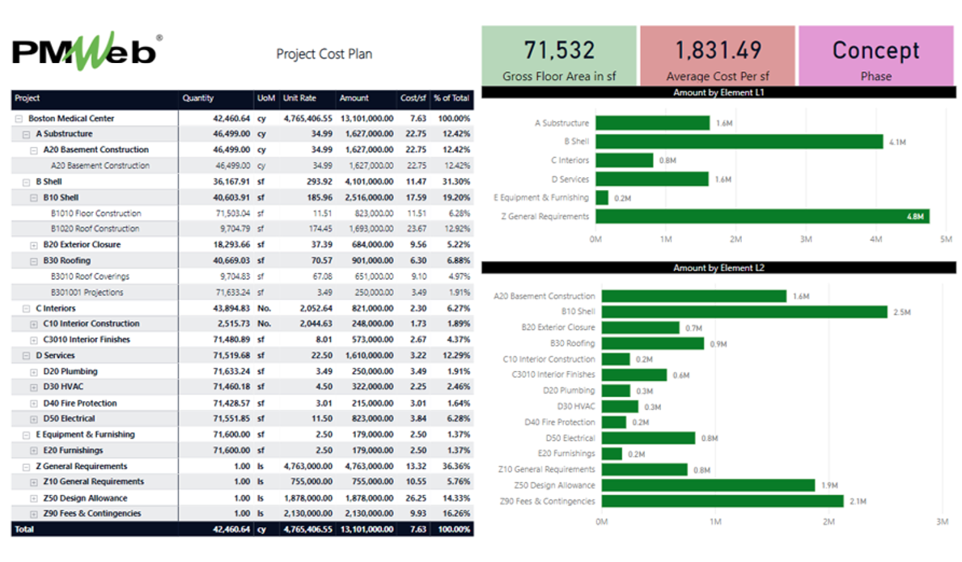Image resolution: width=962 pixels, height=562 pixels.
Task: Click the B10 Shell bar in L2 chart
Action: 744,312
